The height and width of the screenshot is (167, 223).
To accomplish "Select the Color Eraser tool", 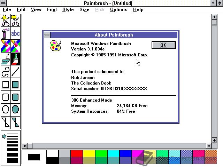I will coord(6,46).
